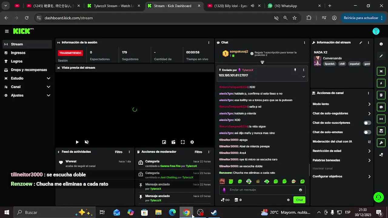Image resolution: width=388 pixels, height=218 pixels.
Task: Enable theater mode in the stream preview
Action: click(x=173, y=142)
